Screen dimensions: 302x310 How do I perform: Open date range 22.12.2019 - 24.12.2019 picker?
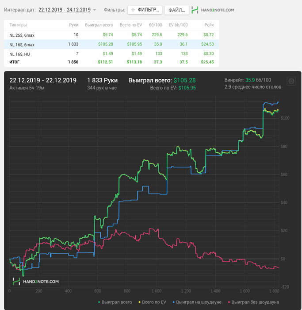(64, 10)
